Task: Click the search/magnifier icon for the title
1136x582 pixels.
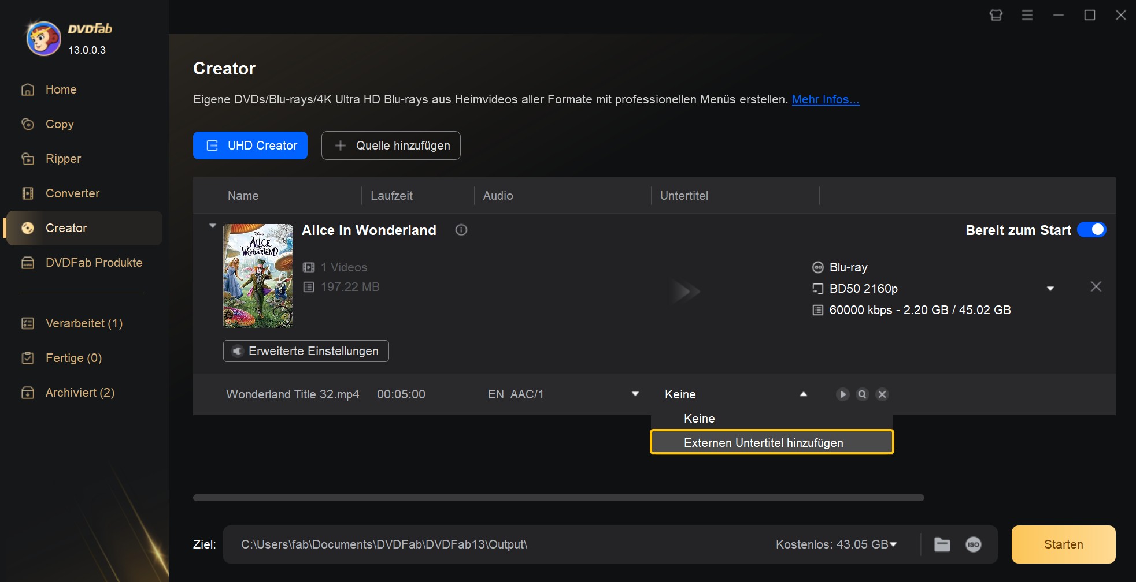Action: [x=863, y=394]
